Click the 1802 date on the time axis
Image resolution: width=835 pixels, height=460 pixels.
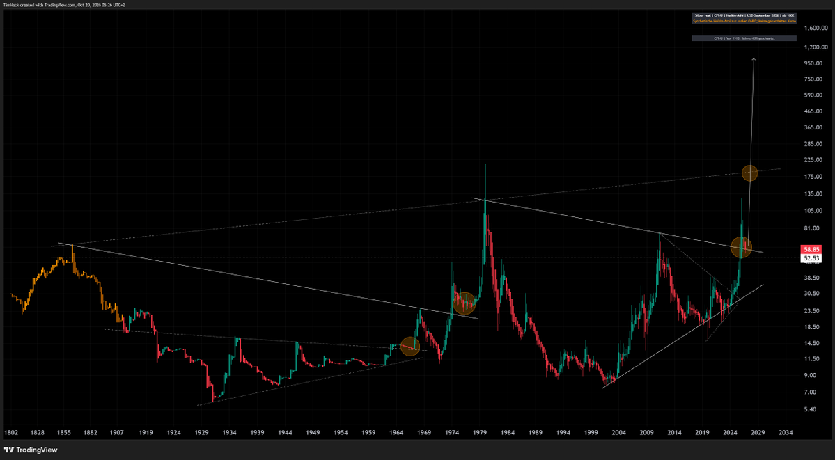click(10, 433)
